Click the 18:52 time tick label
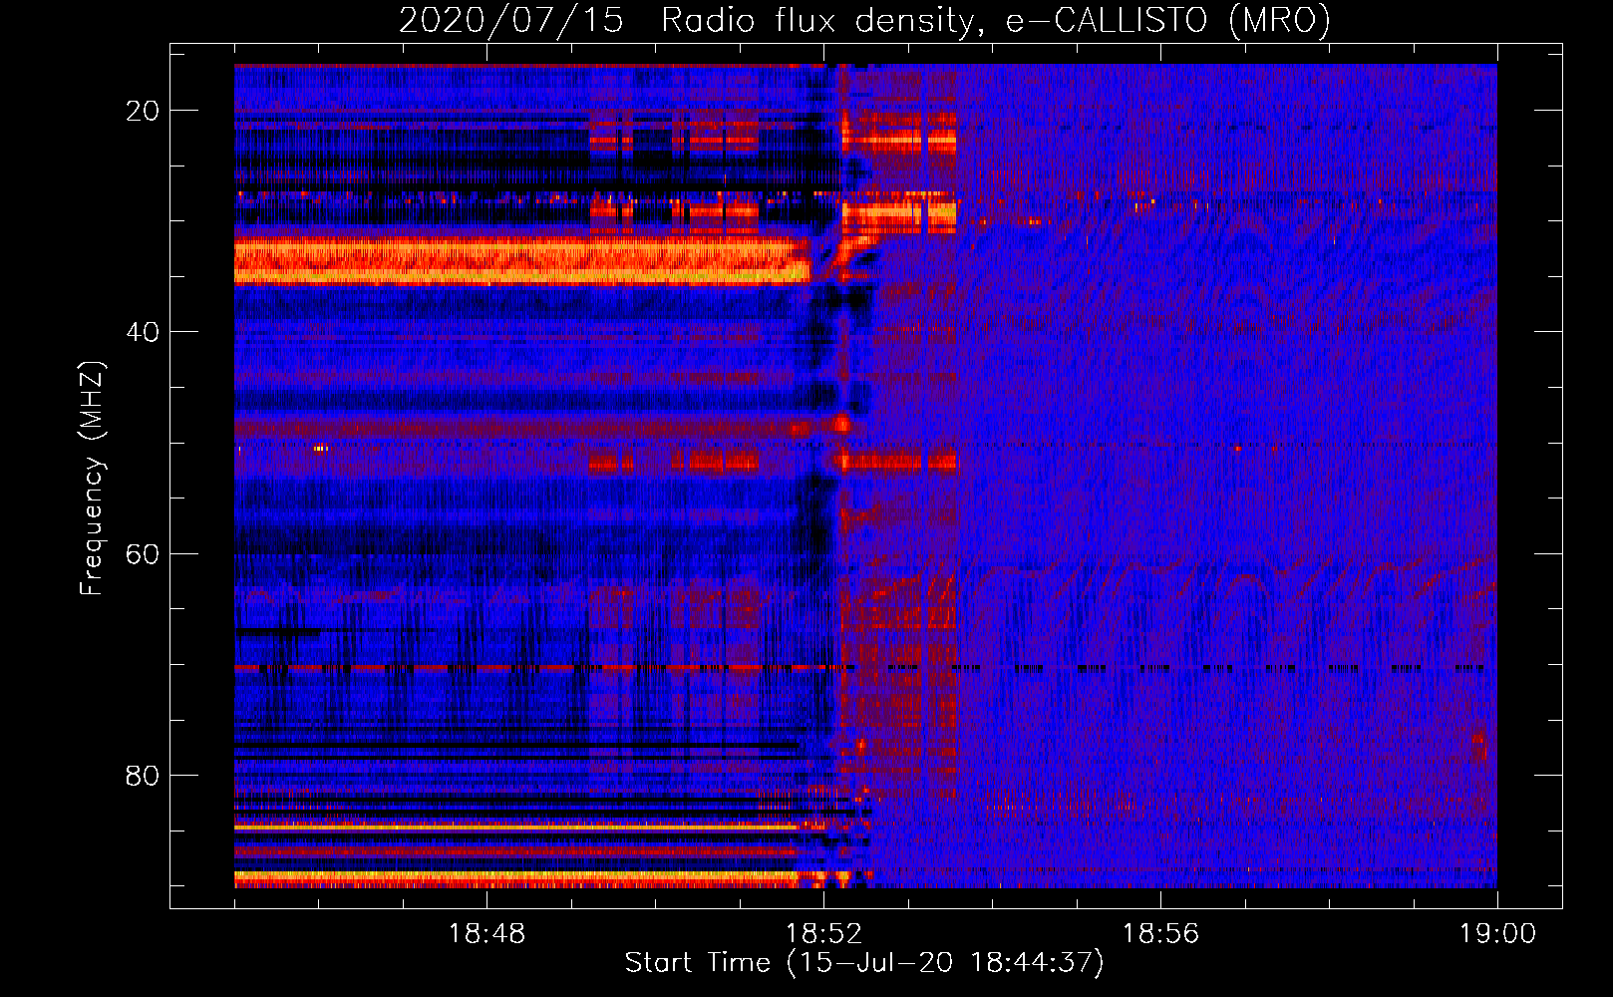The width and height of the screenshot is (1613, 997). (823, 934)
